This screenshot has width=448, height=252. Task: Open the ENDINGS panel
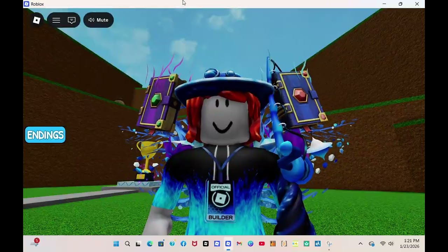tap(45, 135)
